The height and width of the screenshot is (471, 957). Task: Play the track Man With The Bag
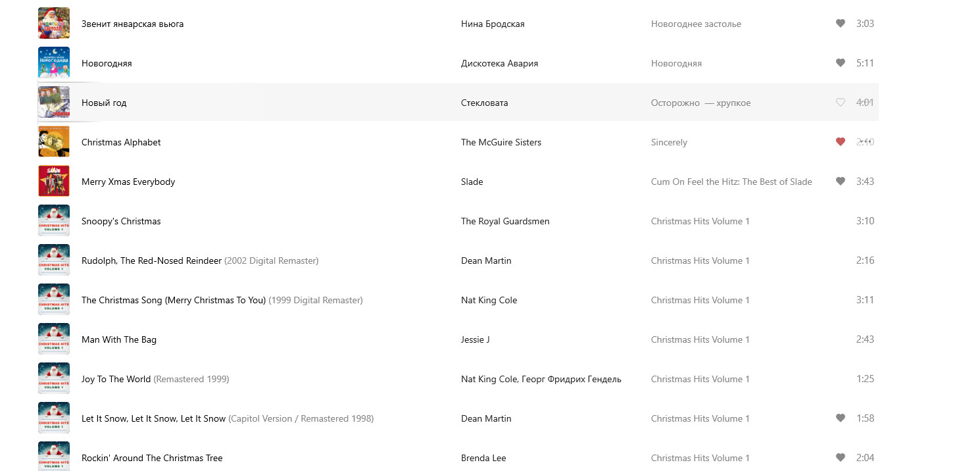119,340
